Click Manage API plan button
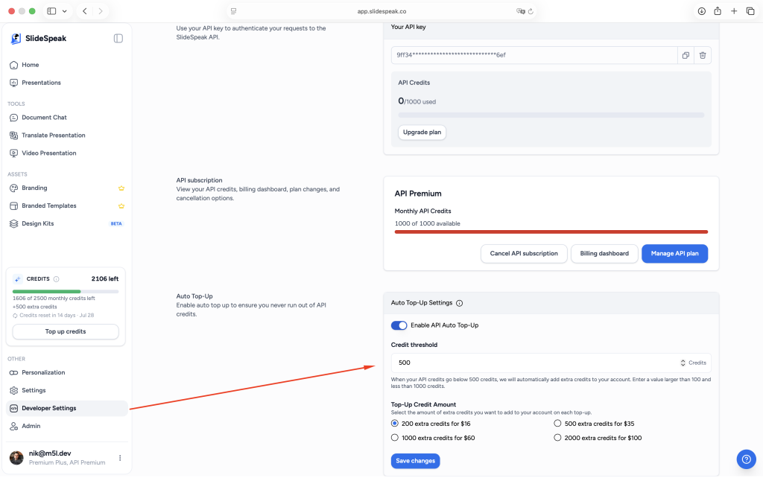Viewport: 763px width, 478px height. click(x=674, y=254)
